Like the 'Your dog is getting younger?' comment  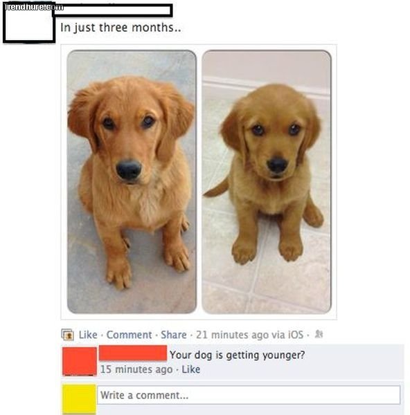point(191,369)
